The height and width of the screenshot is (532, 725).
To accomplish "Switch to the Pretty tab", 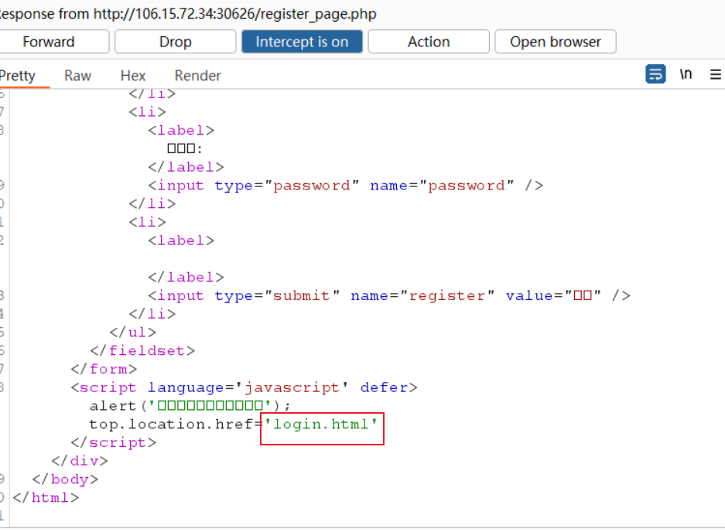I will coord(18,75).
